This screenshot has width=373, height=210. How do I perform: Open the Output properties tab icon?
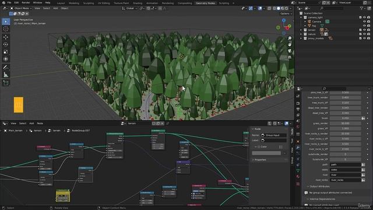pyautogui.click(x=298, y=109)
